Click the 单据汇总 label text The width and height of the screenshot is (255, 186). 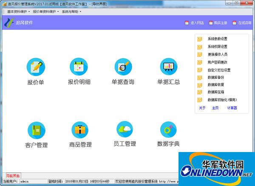click(x=169, y=82)
